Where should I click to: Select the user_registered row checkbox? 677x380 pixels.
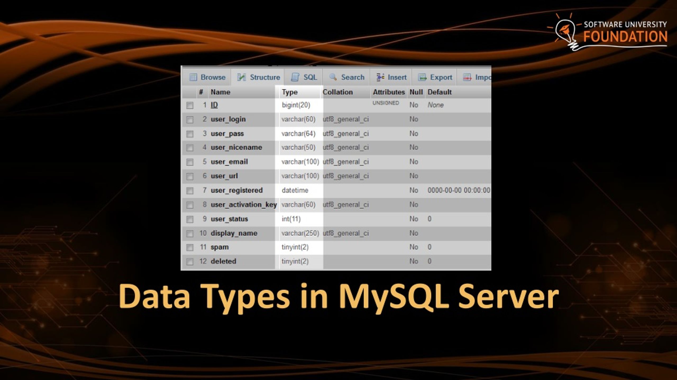pos(190,190)
